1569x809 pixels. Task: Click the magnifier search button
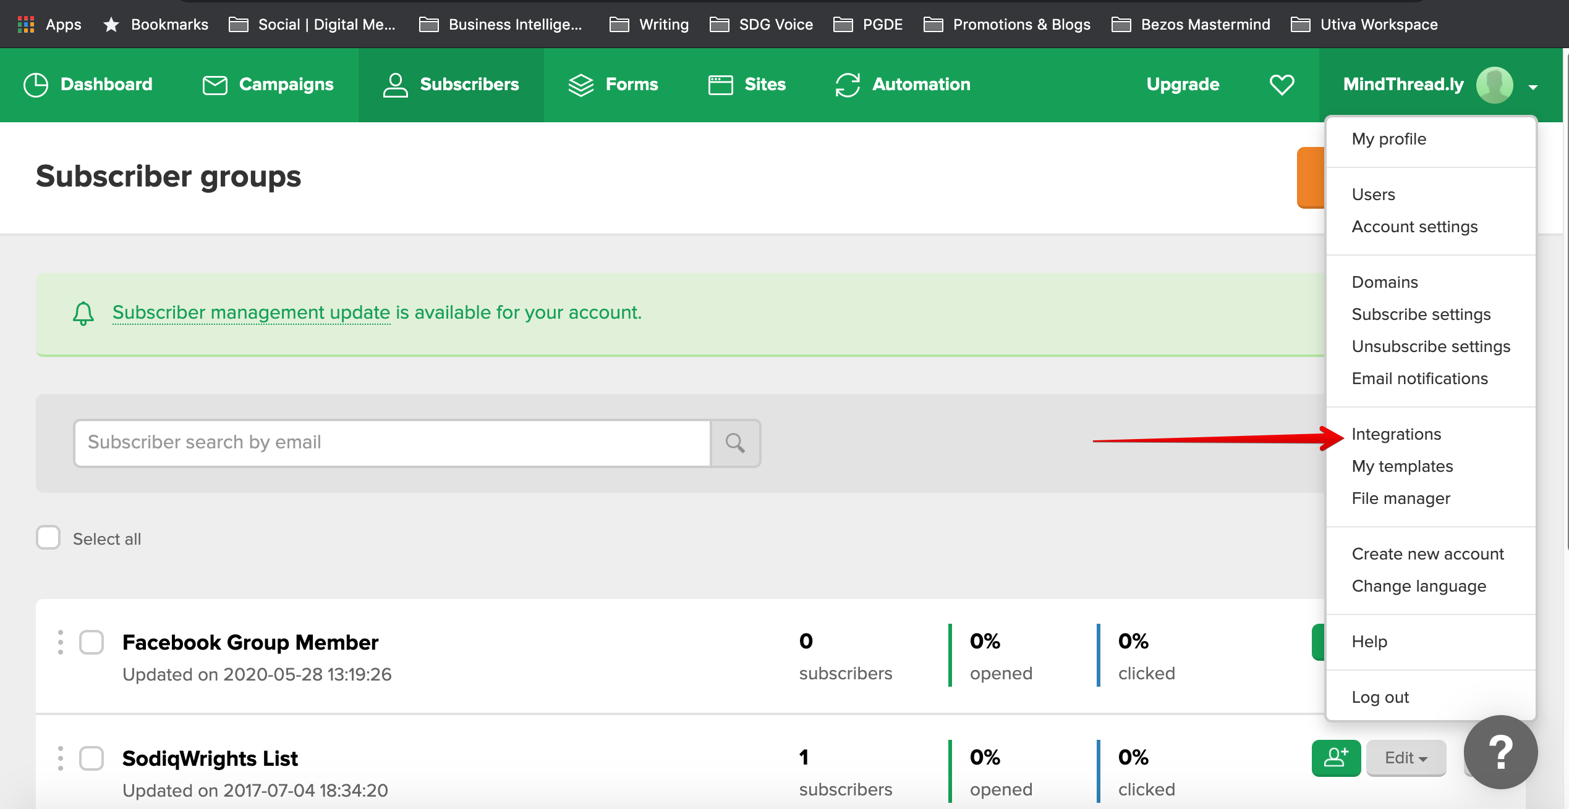click(735, 443)
